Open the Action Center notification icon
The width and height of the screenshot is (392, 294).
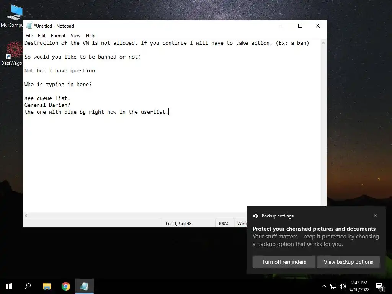[380, 287]
